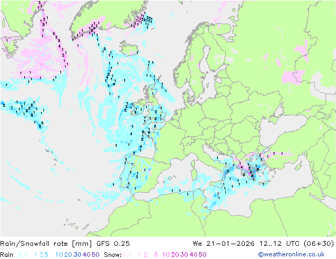Open the weatheronline.co.uk copyright link
336x259 pixels.
[x=291, y=254]
